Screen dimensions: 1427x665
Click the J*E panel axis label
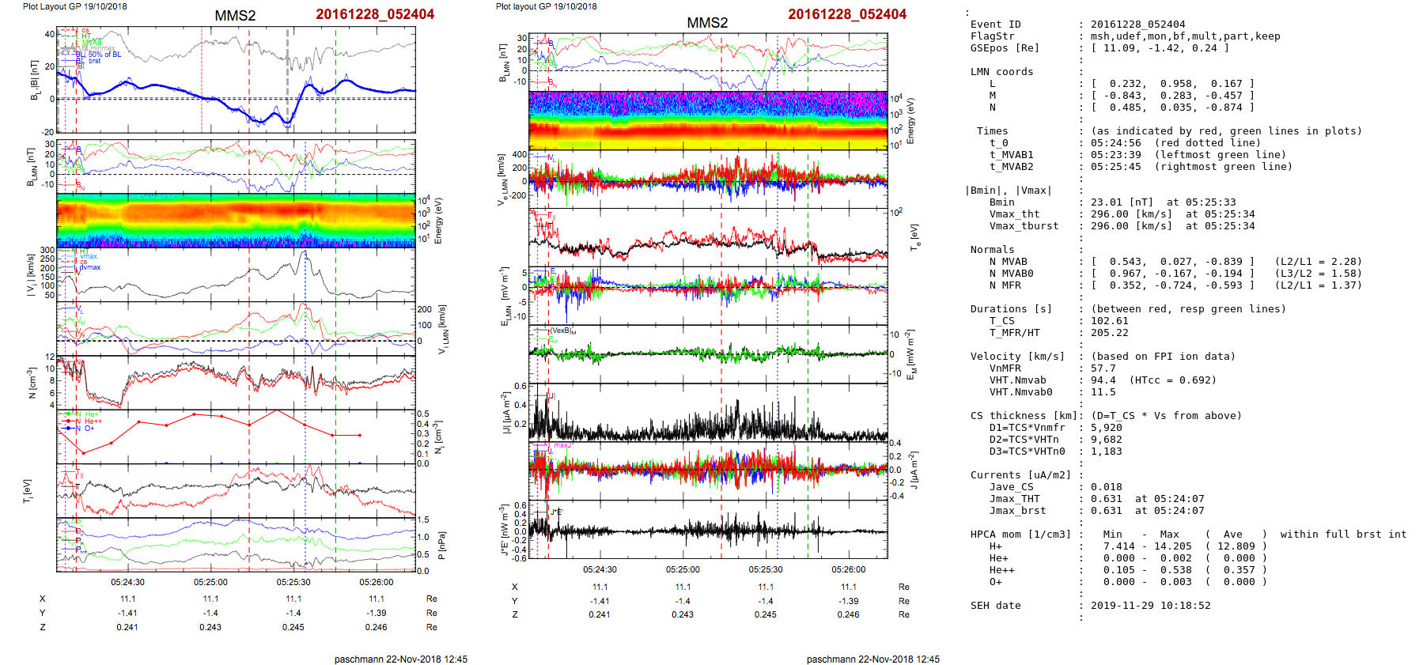pyautogui.click(x=502, y=530)
